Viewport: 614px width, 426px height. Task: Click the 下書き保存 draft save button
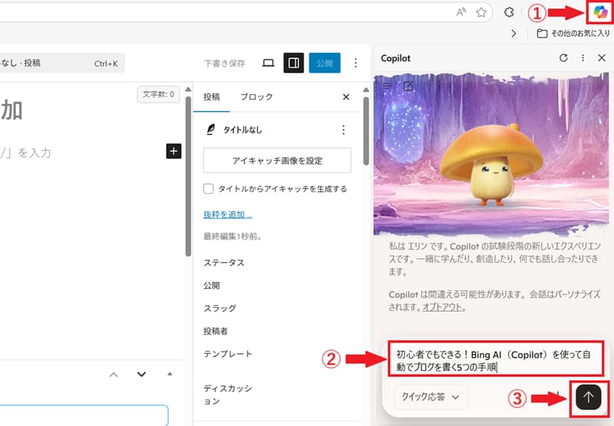tap(225, 64)
